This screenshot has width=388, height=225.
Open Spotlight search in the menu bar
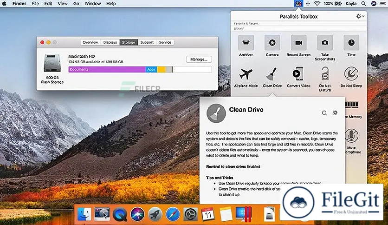(363, 3)
